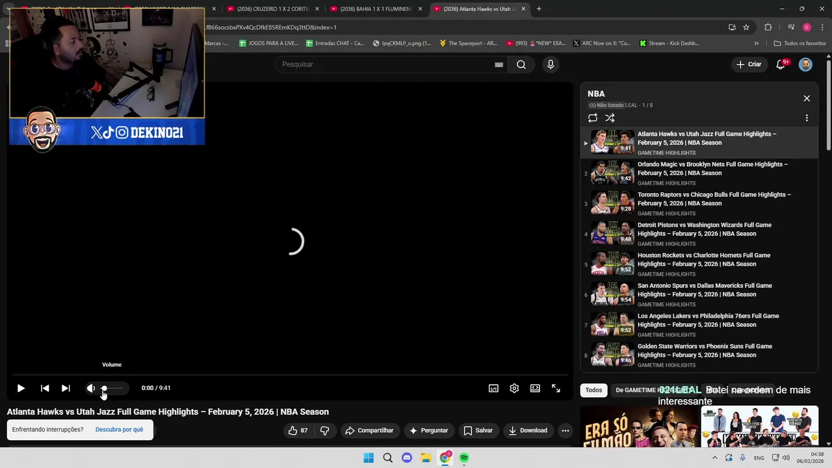Open Chrome extensions puzzle icon

point(768,27)
